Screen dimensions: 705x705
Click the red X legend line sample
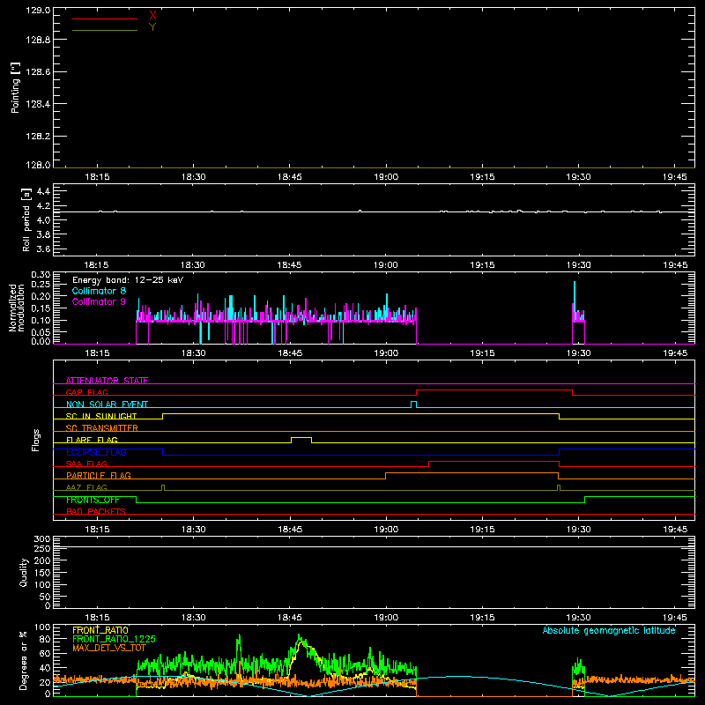tap(105, 19)
